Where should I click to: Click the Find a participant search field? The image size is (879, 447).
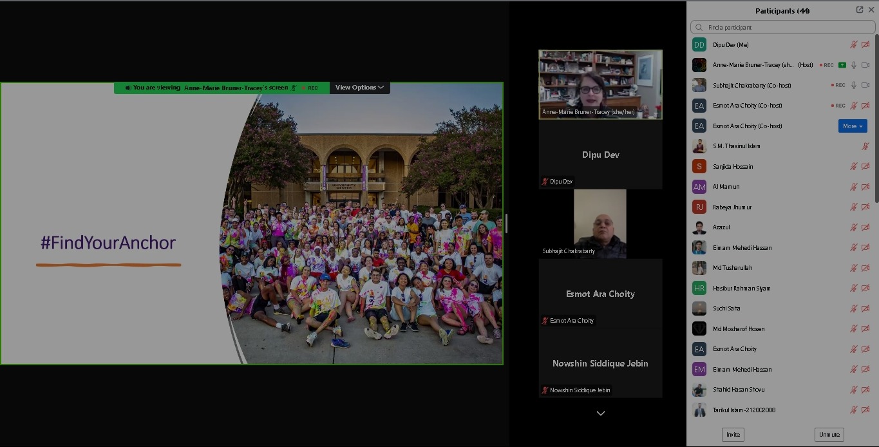[782, 28]
